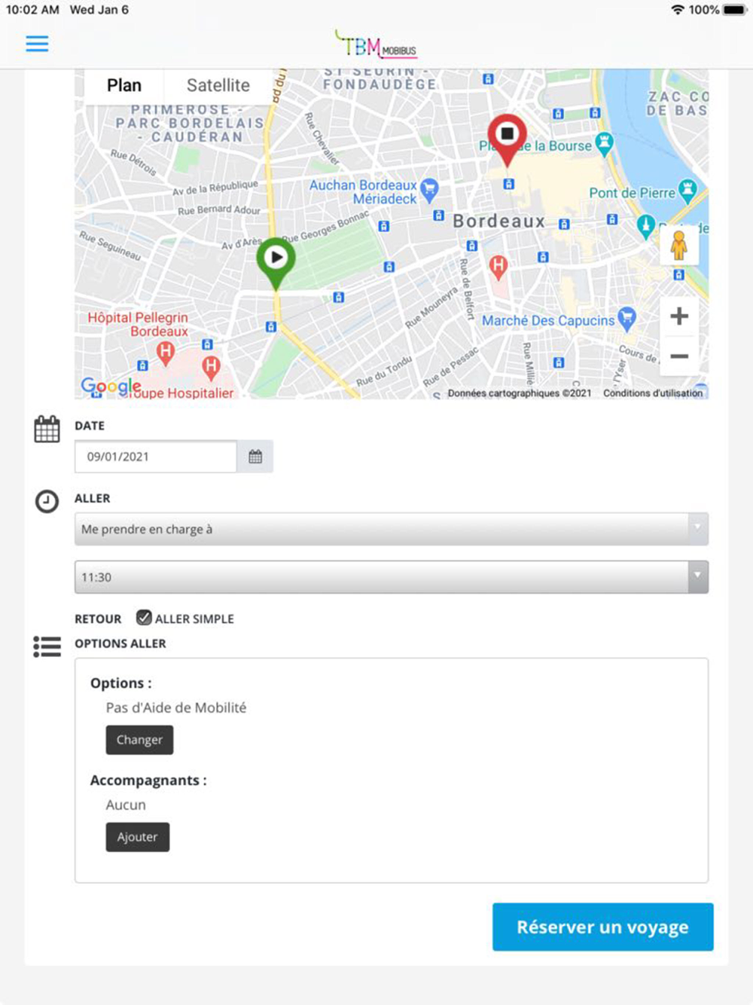This screenshot has height=1005, width=753.
Task: Click the date field showing 09/01/2021
Action: [156, 457]
